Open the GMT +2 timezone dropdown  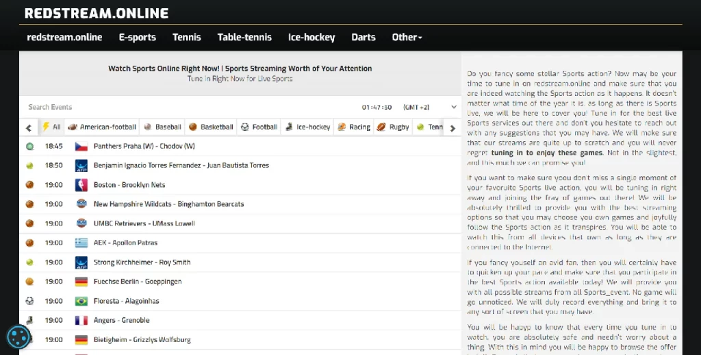(429, 107)
